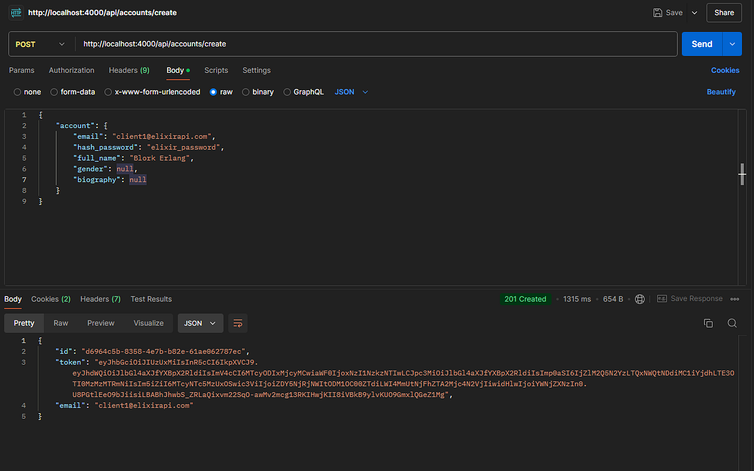Copy the response body

click(x=708, y=323)
